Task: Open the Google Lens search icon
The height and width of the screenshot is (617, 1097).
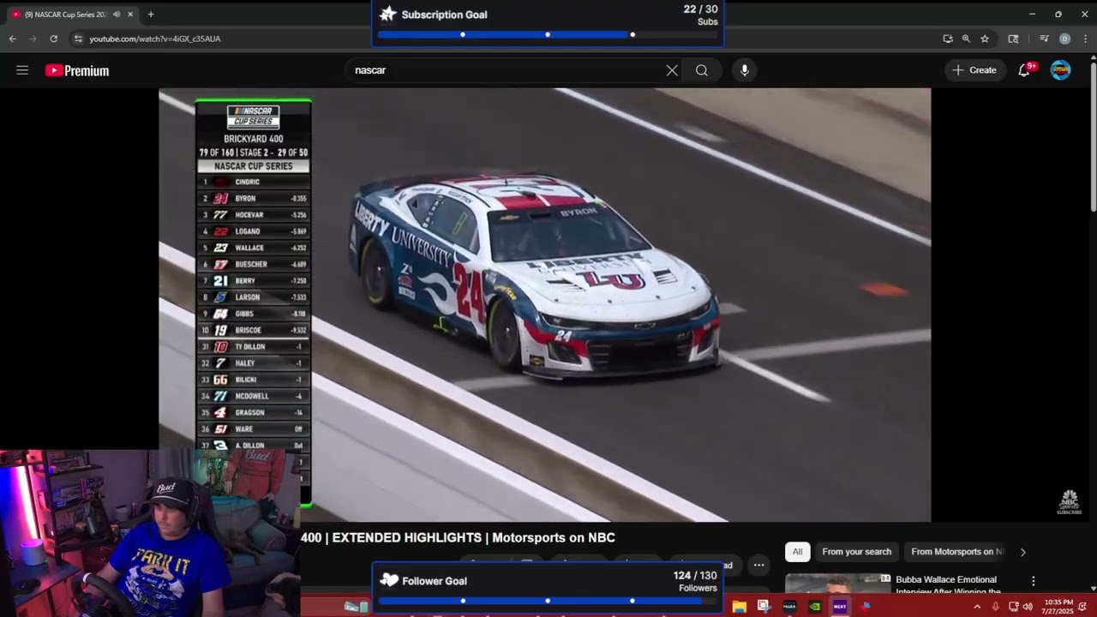Action: point(1013,39)
